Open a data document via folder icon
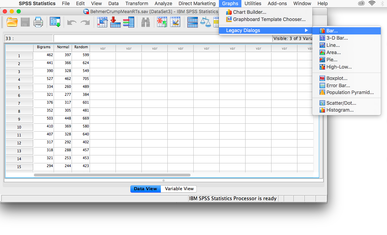Viewport: 387px width, 235px height. (x=12, y=22)
